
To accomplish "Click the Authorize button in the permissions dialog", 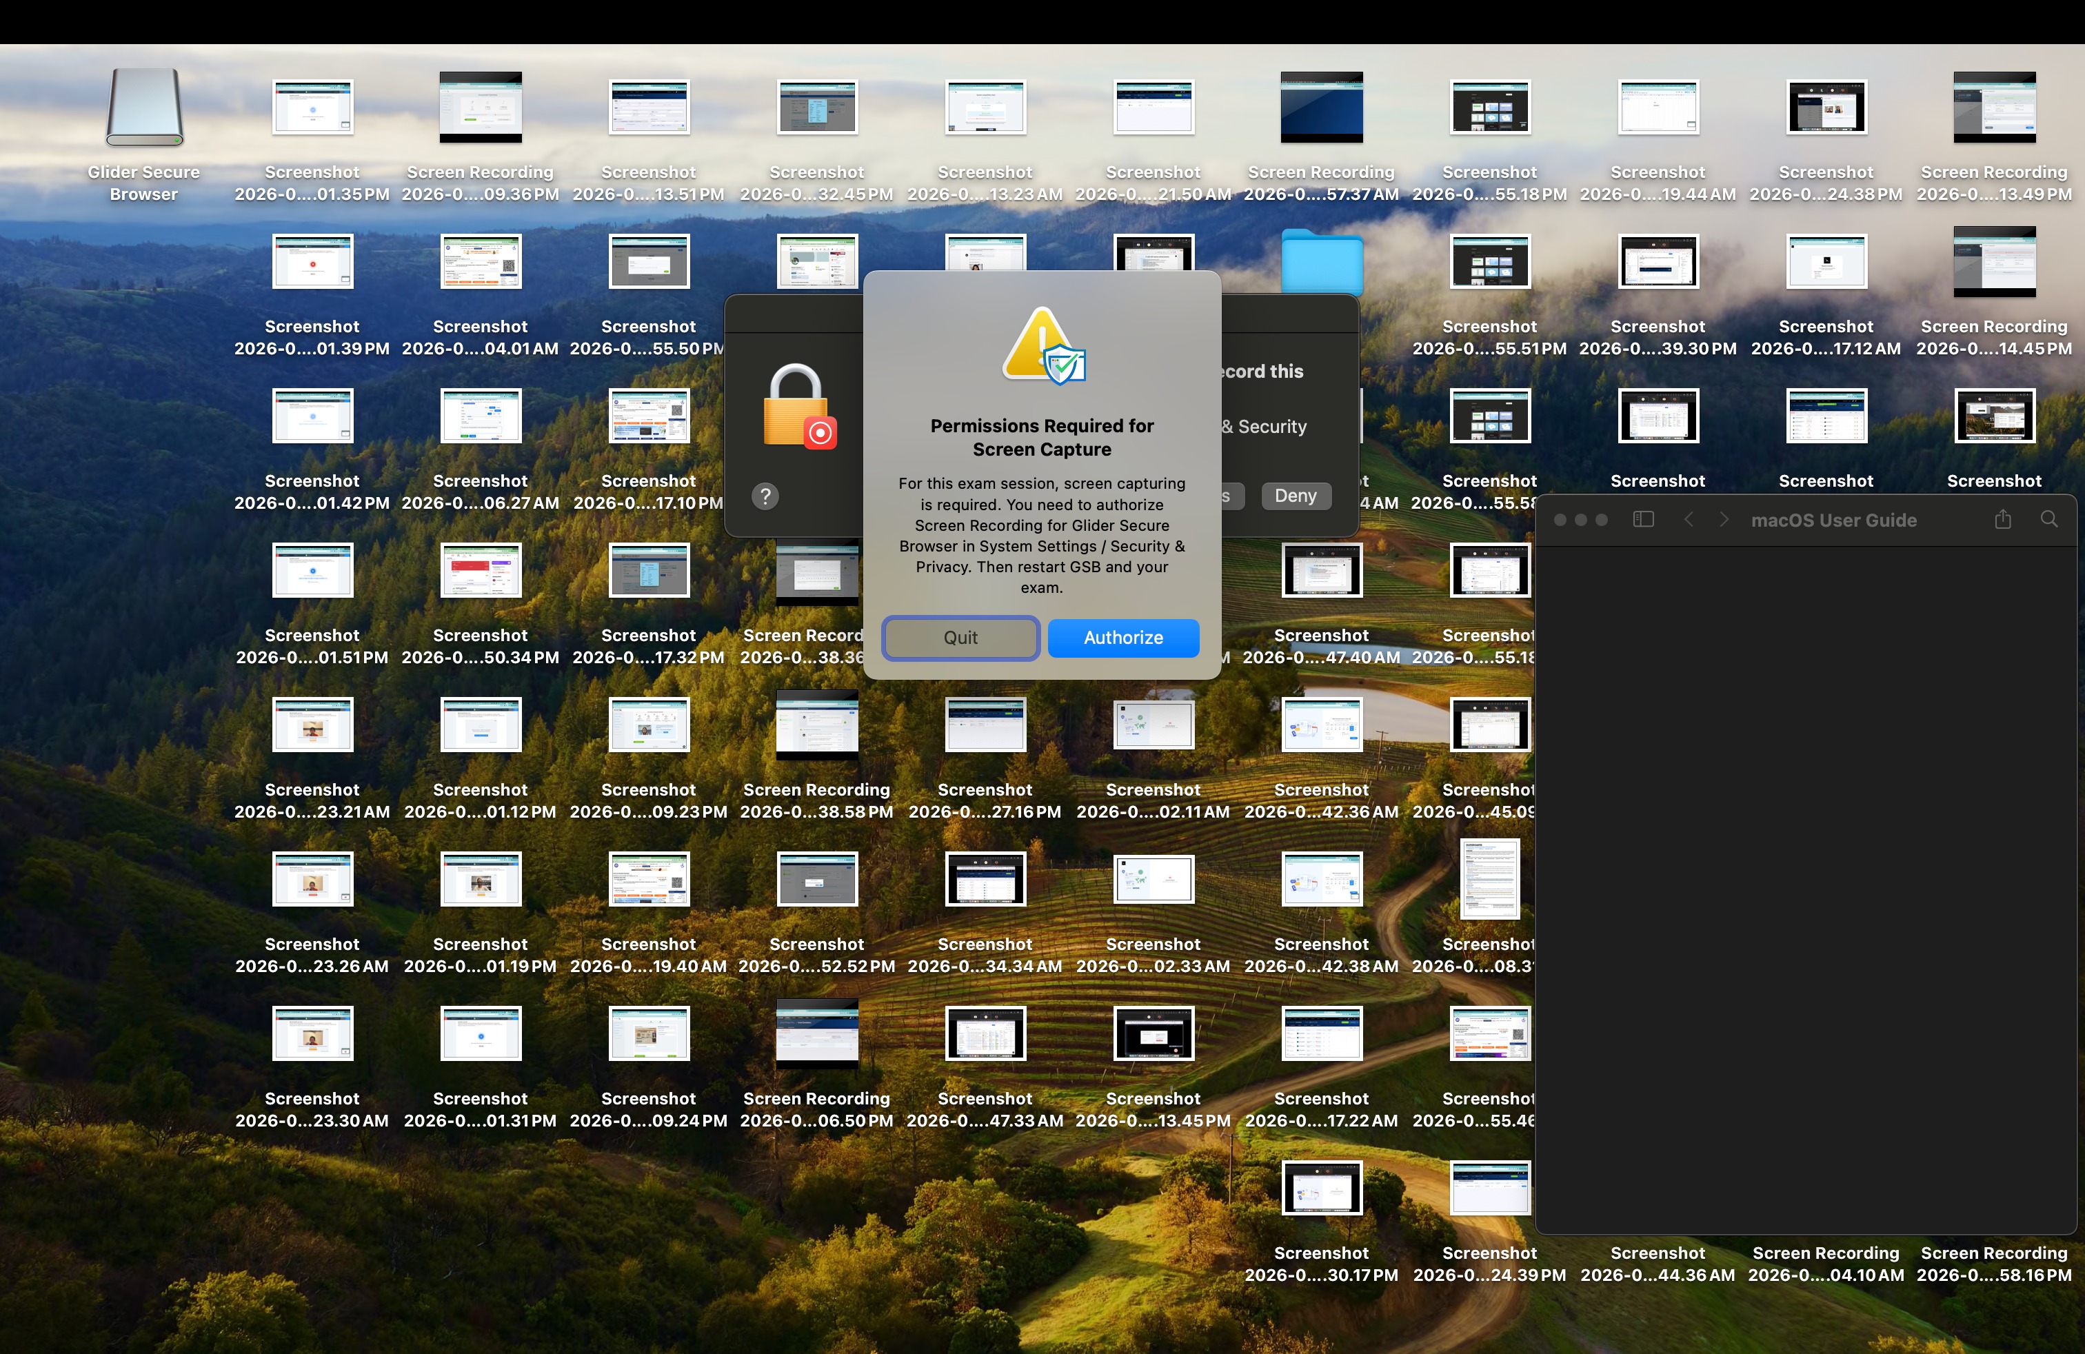I will point(1123,638).
